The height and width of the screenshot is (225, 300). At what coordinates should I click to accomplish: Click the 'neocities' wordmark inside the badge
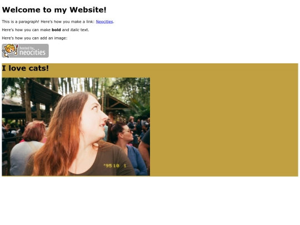point(32,52)
